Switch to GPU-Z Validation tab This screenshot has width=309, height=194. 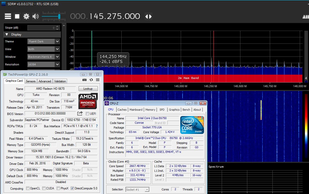tap(60, 81)
